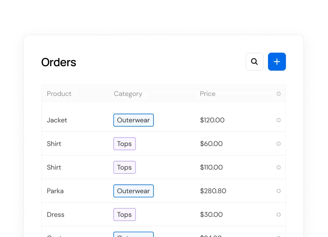Select the Jacket product name cell
328x237 pixels.
click(x=57, y=120)
